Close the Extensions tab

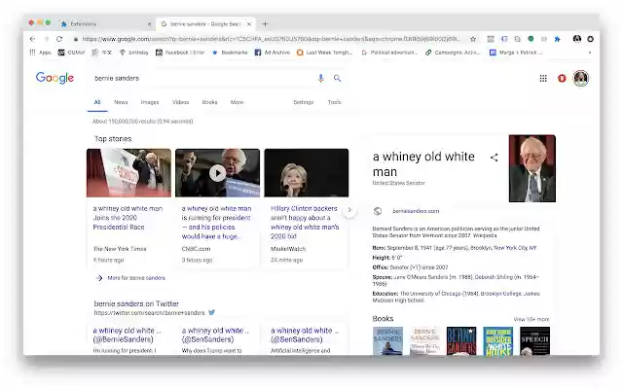pyautogui.click(x=149, y=23)
